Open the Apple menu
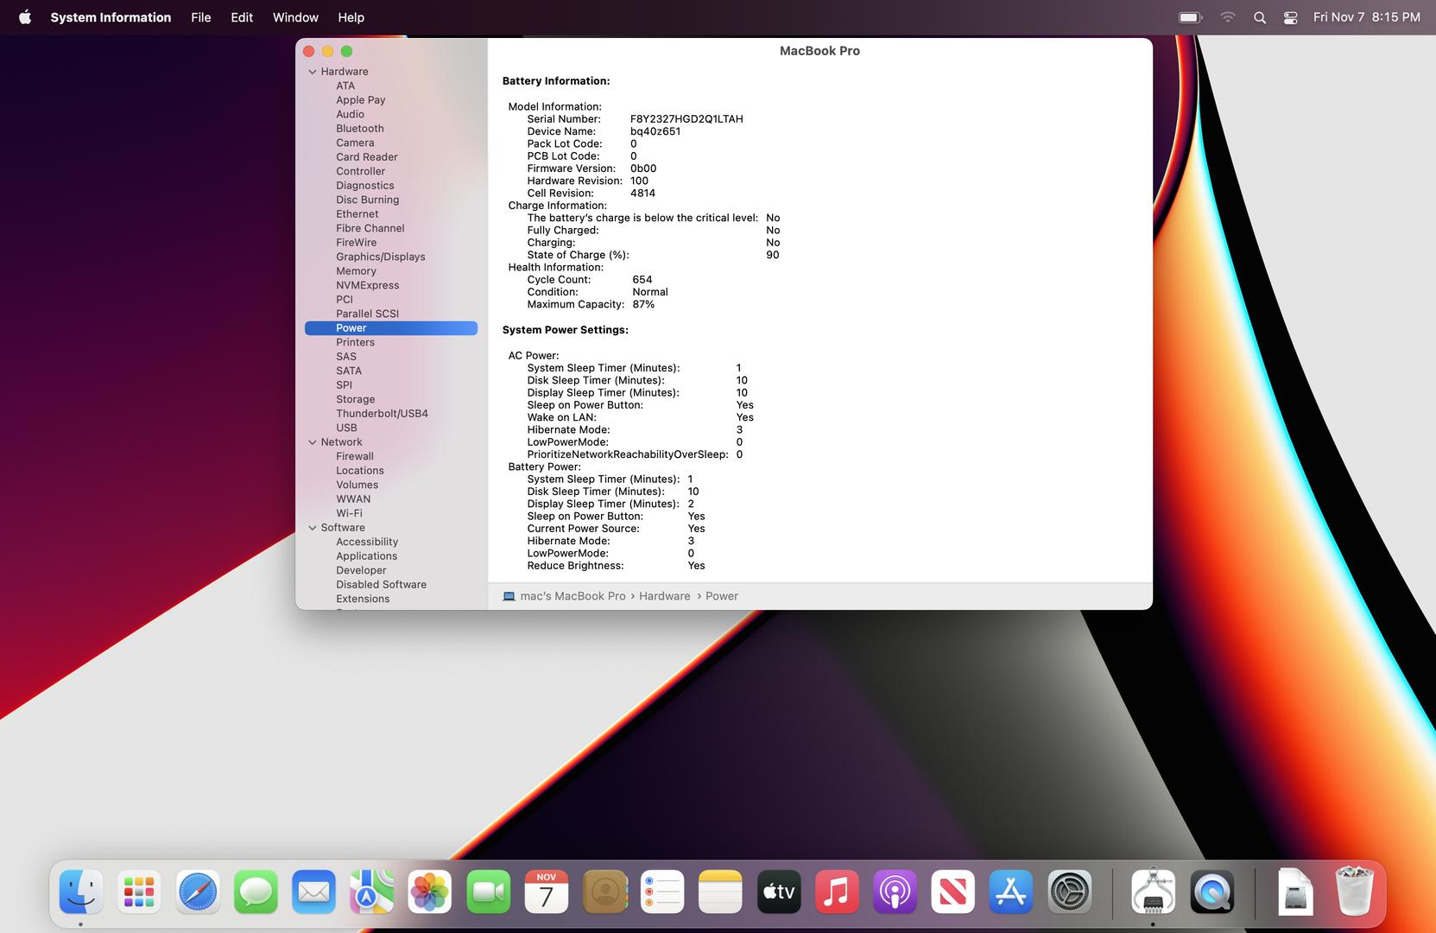 click(25, 17)
